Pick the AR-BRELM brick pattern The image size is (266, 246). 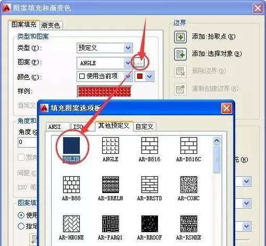[x=110, y=185]
